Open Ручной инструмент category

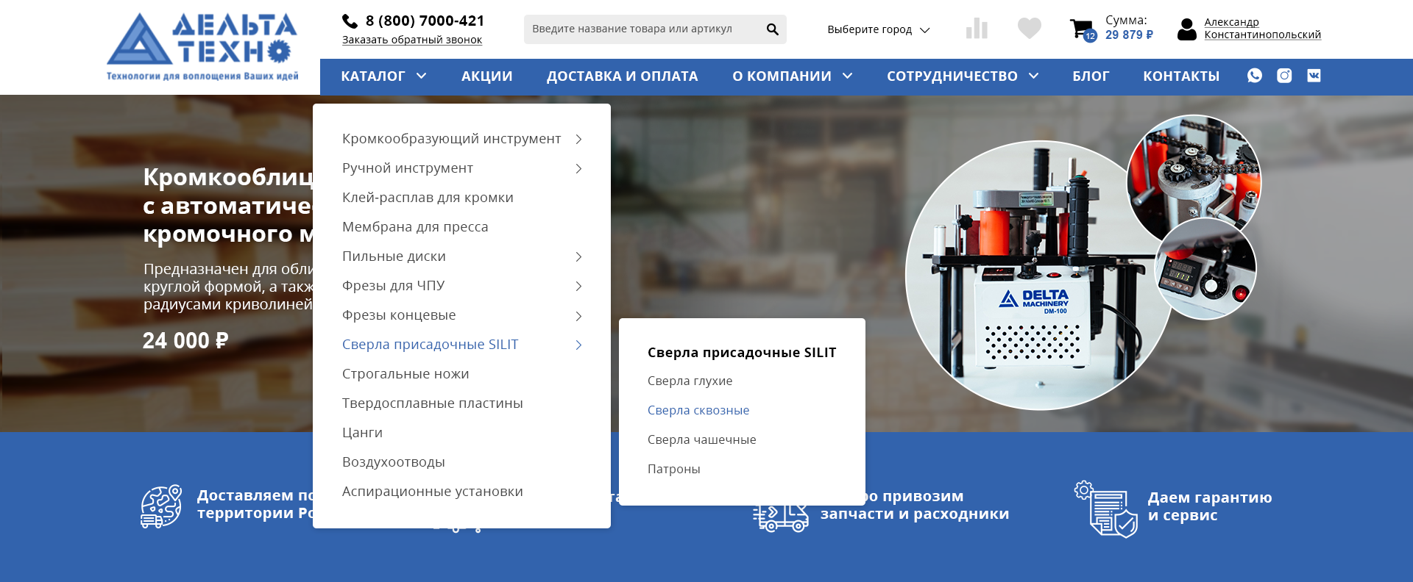pos(408,168)
